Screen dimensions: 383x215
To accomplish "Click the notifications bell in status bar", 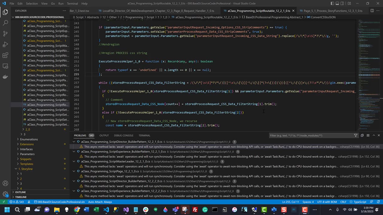I will coord(379,202).
